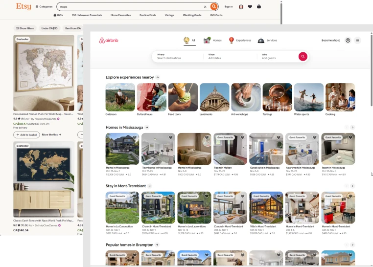This screenshot has height=267, width=373.
Task: Click the Etsy logo in Etsy window
Action: coord(23,6)
